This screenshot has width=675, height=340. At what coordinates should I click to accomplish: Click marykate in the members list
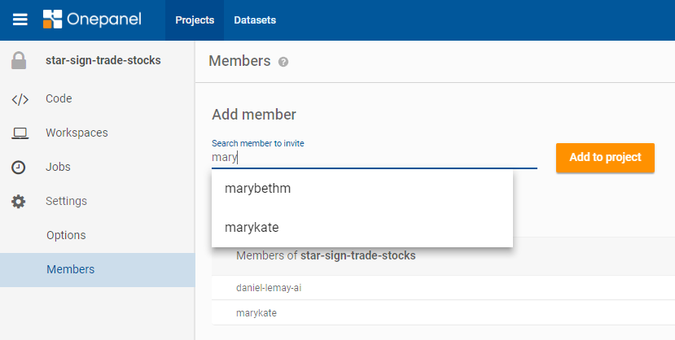pyautogui.click(x=256, y=312)
